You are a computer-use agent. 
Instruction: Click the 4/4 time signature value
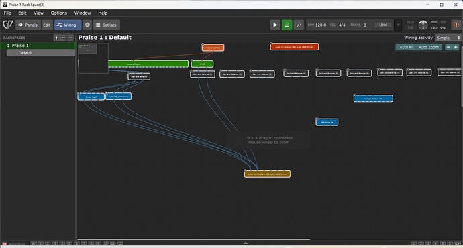[342, 25]
